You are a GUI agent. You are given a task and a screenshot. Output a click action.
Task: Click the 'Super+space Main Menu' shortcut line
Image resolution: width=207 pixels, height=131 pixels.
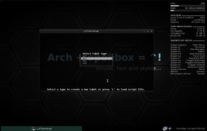pos(188,45)
